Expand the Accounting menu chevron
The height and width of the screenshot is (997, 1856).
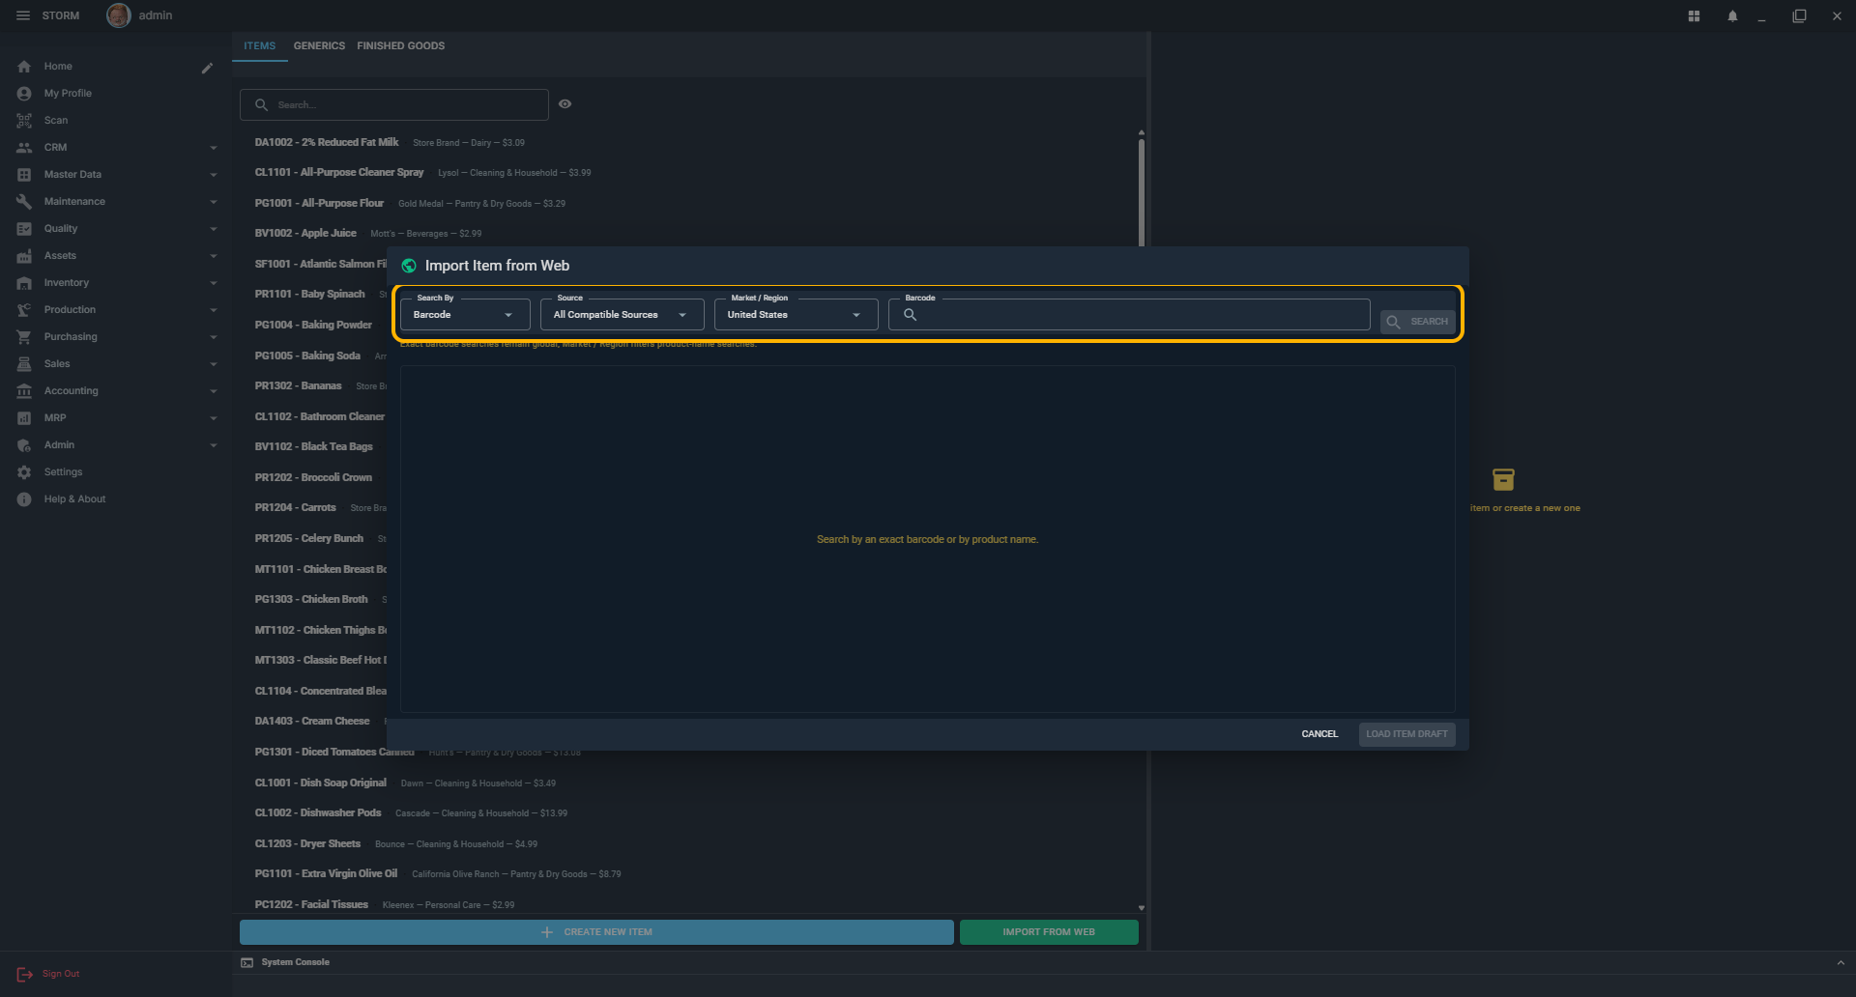pos(213,391)
